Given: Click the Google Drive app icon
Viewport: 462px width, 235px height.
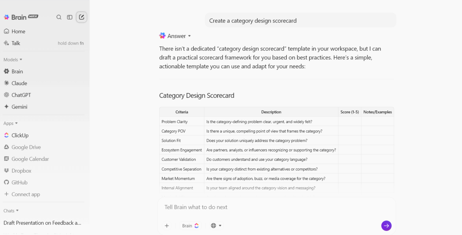Looking at the screenshot, I should click(x=7, y=147).
